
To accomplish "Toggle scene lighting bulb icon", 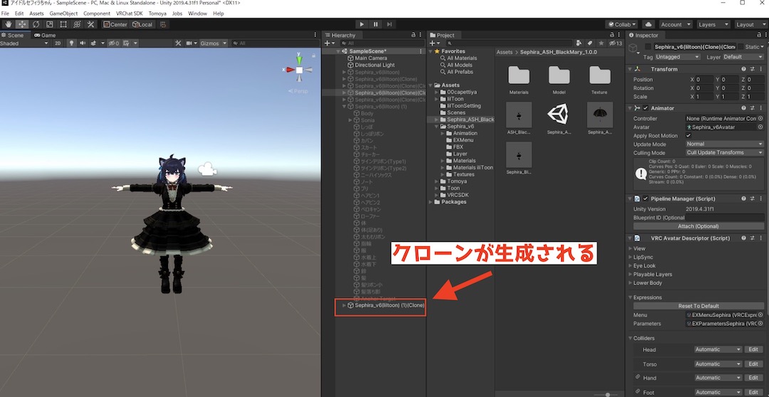I will [72, 43].
